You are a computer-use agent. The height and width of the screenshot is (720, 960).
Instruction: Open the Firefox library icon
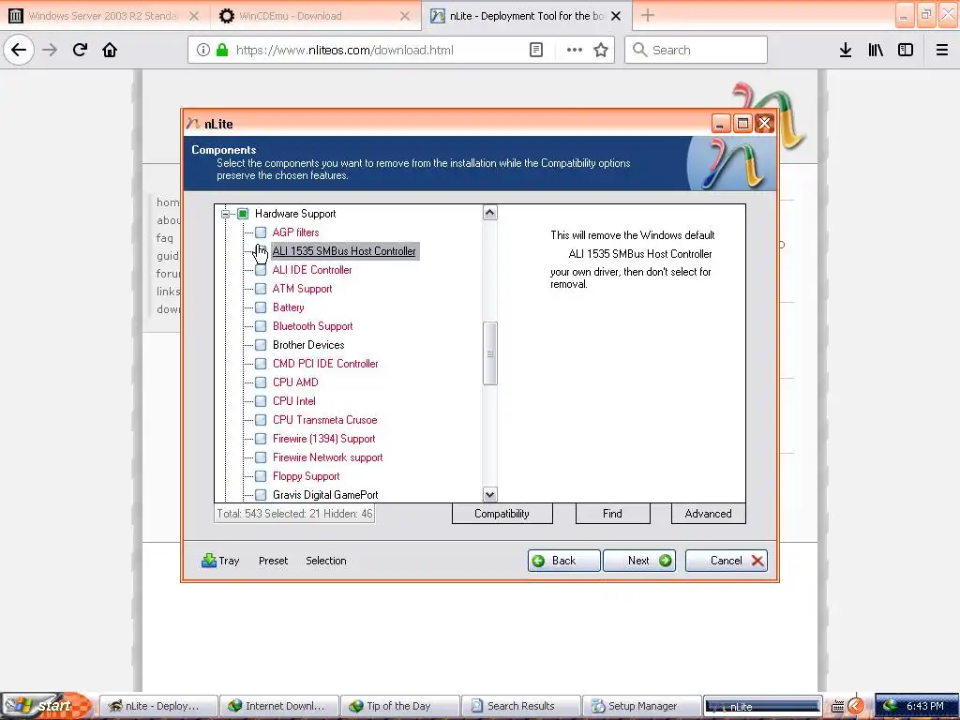coord(876,50)
